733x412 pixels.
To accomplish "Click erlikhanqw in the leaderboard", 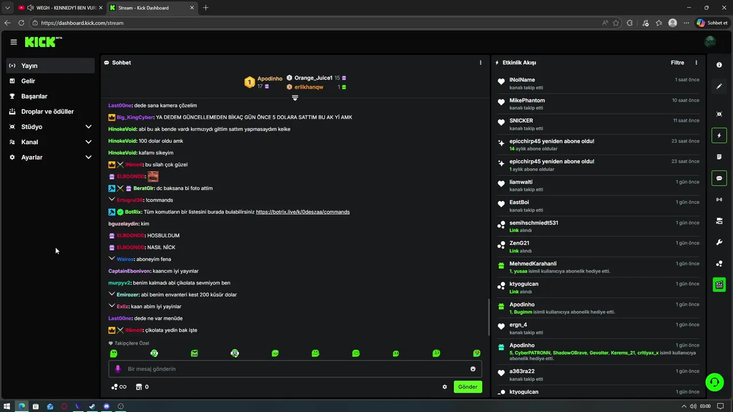I will coord(309,87).
